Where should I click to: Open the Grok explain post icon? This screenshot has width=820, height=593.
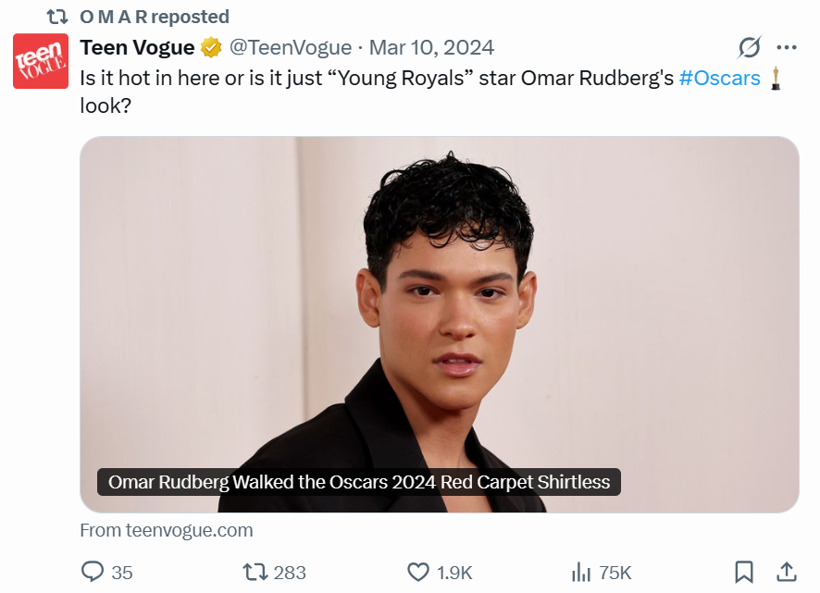tap(749, 47)
